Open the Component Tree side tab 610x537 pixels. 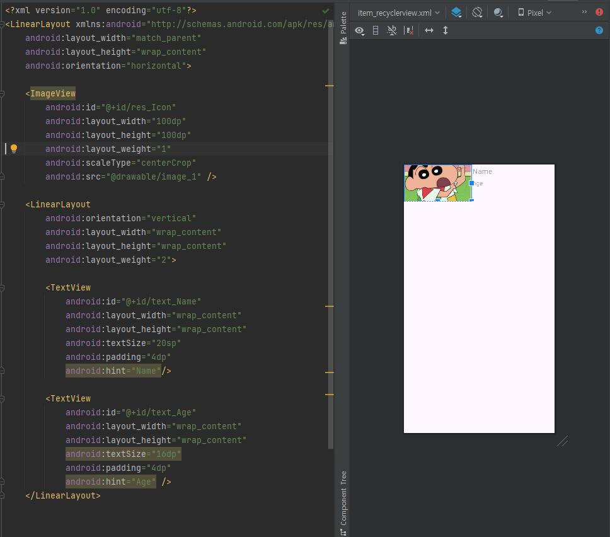(343, 503)
